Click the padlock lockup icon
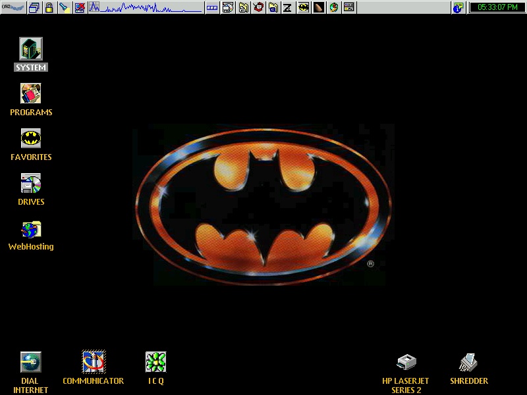527x395 pixels. [x=49, y=7]
